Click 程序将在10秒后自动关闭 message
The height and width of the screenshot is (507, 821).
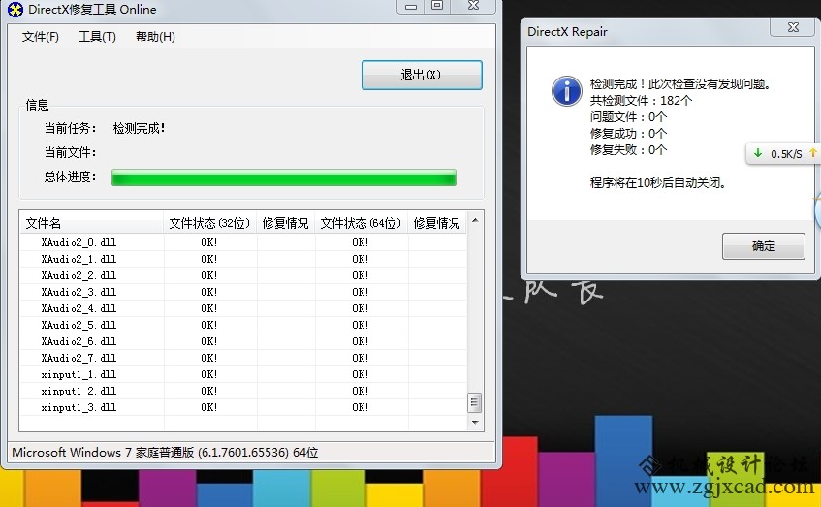[x=657, y=183]
